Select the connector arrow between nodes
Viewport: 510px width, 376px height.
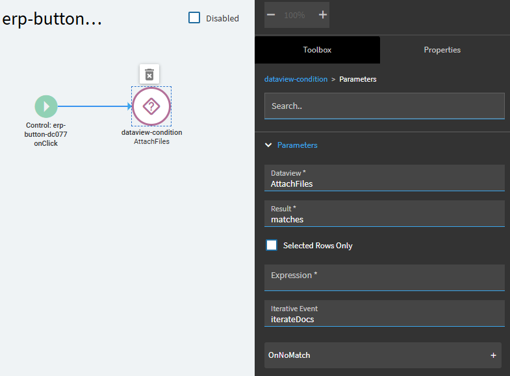94,106
